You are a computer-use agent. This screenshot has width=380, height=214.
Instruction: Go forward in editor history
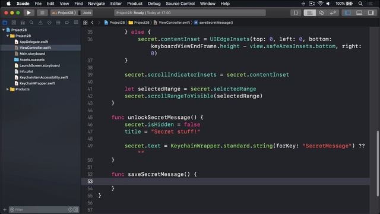tap(99, 23)
